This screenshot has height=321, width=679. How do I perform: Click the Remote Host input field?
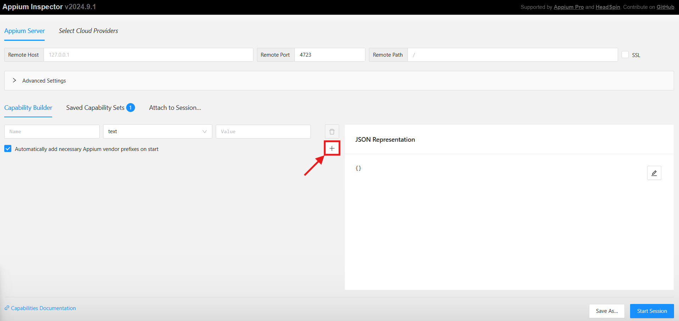tap(148, 55)
